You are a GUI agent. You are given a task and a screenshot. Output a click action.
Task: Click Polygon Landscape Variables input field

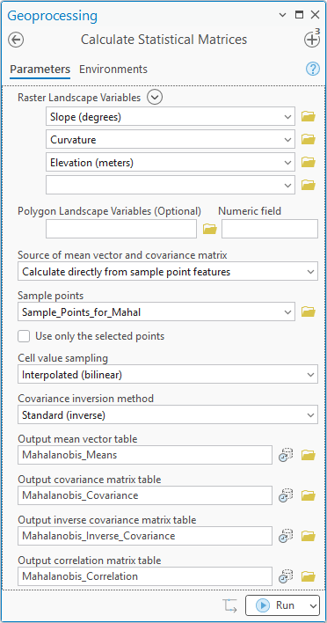click(x=121, y=229)
